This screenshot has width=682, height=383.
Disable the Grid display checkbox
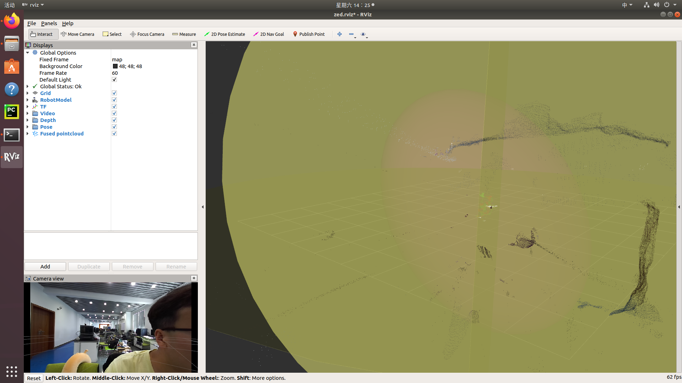[x=114, y=93]
